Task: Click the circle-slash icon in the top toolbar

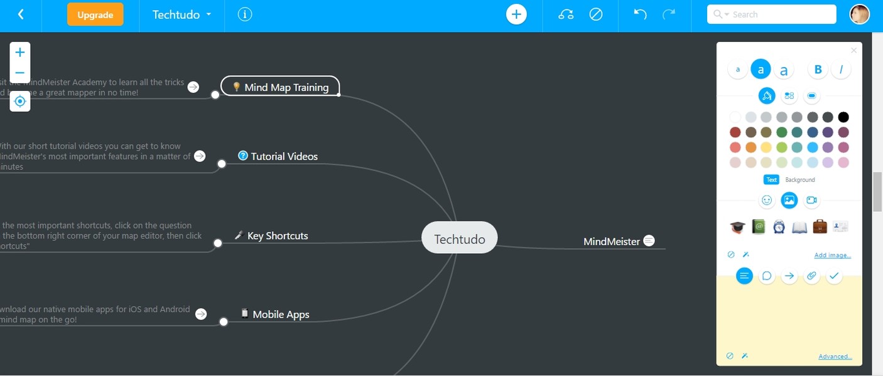Action: tap(596, 14)
